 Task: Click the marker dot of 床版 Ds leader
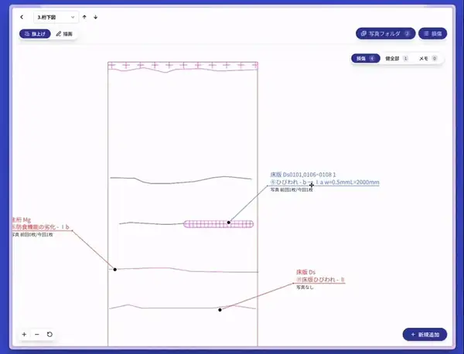point(220,310)
